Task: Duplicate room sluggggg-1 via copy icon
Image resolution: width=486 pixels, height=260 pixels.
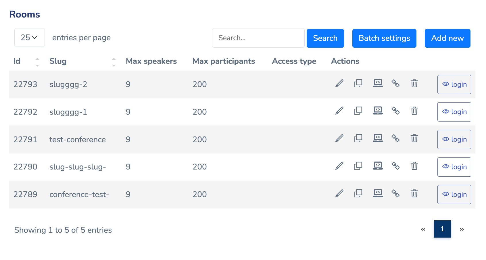Action: 358,111
